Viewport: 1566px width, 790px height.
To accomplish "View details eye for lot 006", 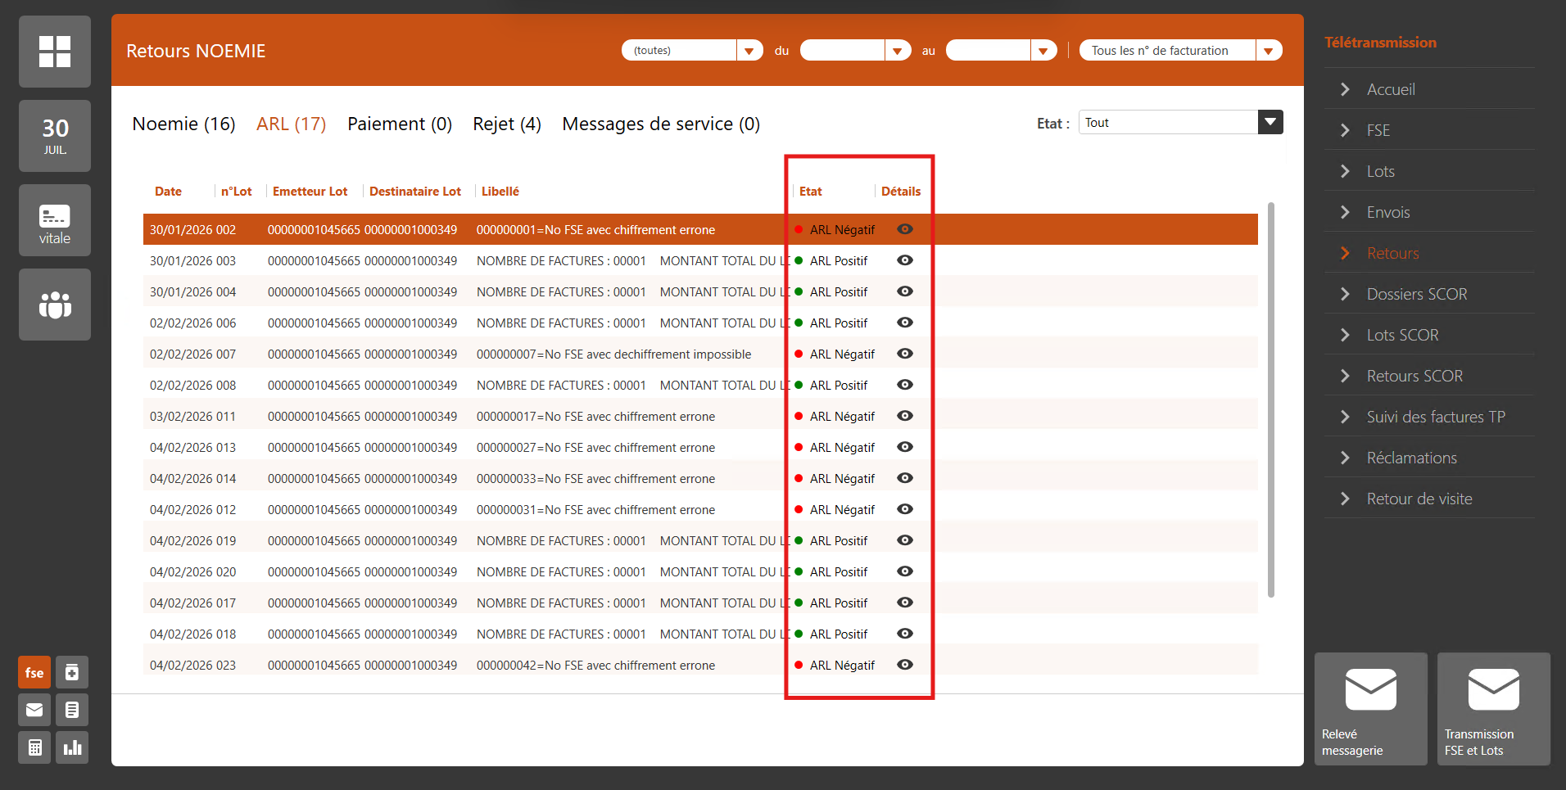I will pyautogui.click(x=905, y=323).
